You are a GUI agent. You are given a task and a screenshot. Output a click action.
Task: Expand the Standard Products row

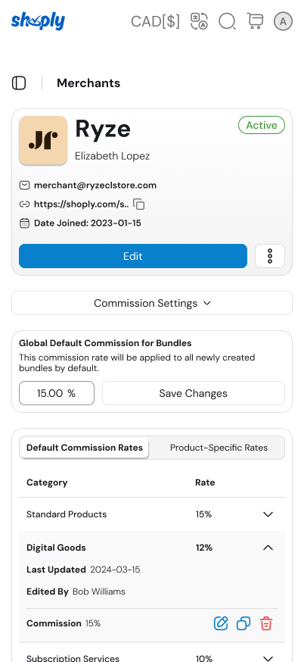pyautogui.click(x=268, y=514)
